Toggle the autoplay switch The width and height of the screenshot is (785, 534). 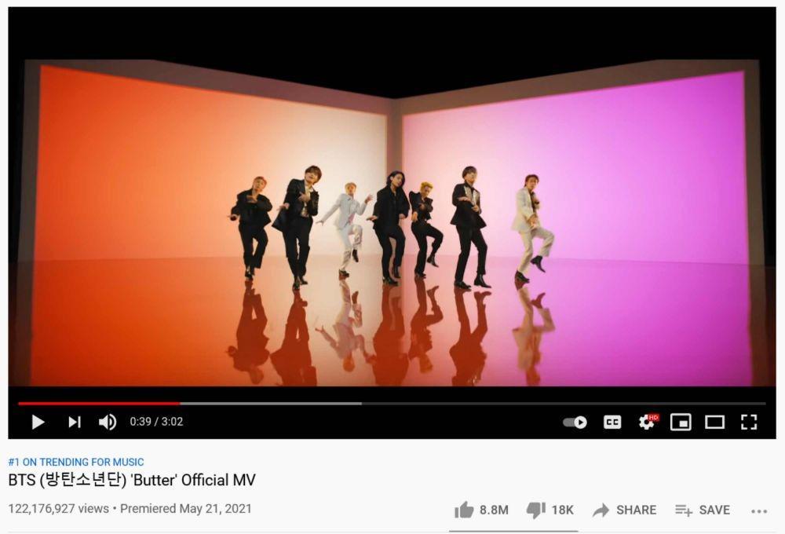click(x=575, y=422)
